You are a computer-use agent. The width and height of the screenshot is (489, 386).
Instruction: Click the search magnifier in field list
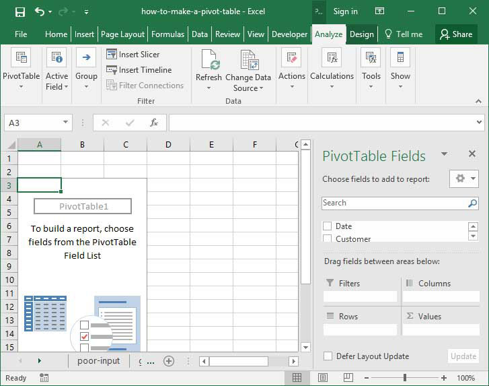pyautogui.click(x=472, y=203)
